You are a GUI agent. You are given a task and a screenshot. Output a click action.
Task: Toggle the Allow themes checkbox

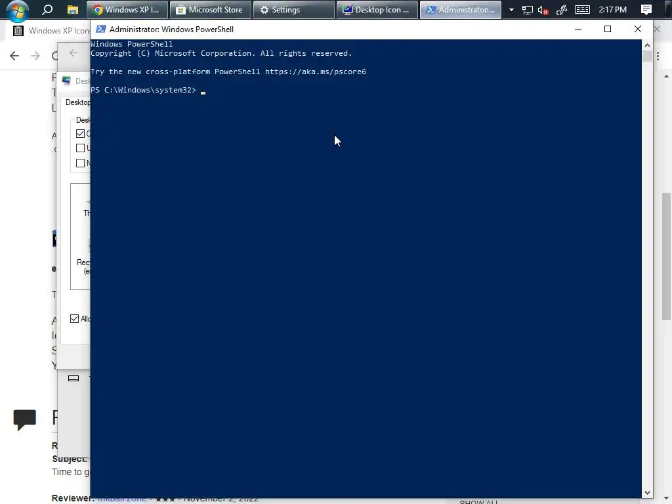(75, 319)
